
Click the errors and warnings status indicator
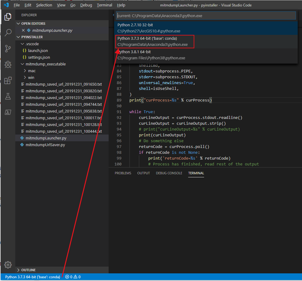pos(73,277)
